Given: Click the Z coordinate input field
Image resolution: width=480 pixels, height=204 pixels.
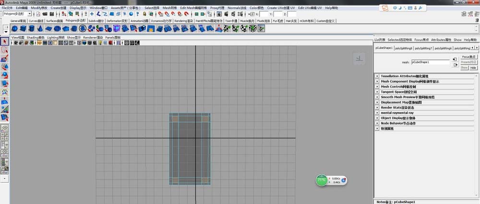Looking at the screenshot, I should 292,14.
